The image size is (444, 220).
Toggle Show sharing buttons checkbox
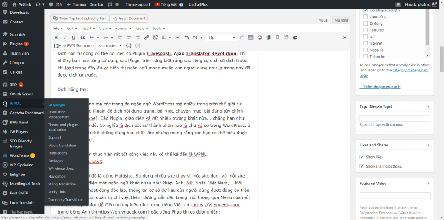click(362, 166)
